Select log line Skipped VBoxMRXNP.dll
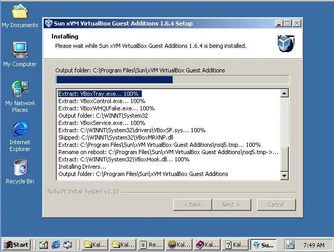The width and height of the screenshot is (334, 252). click(115, 137)
